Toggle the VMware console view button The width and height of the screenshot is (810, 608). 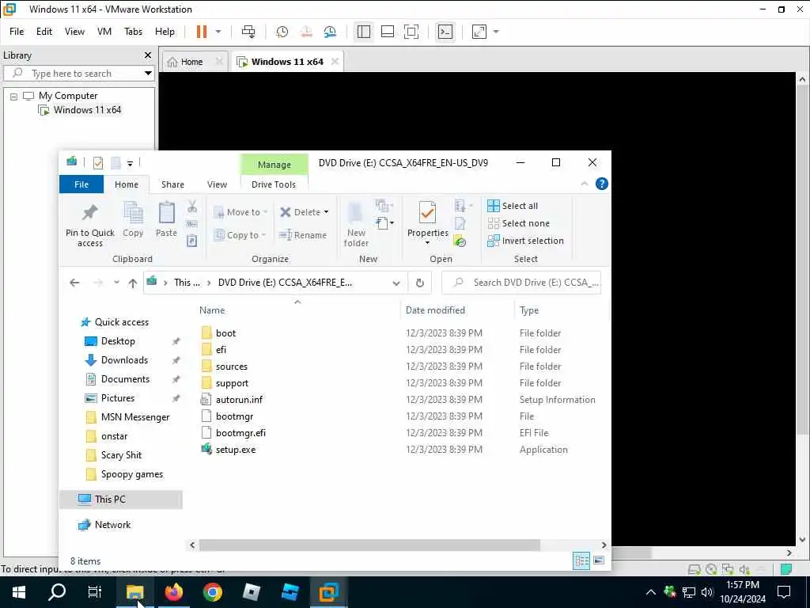445,32
